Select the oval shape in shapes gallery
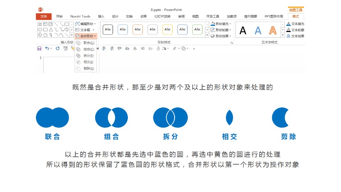 tap(40, 30)
